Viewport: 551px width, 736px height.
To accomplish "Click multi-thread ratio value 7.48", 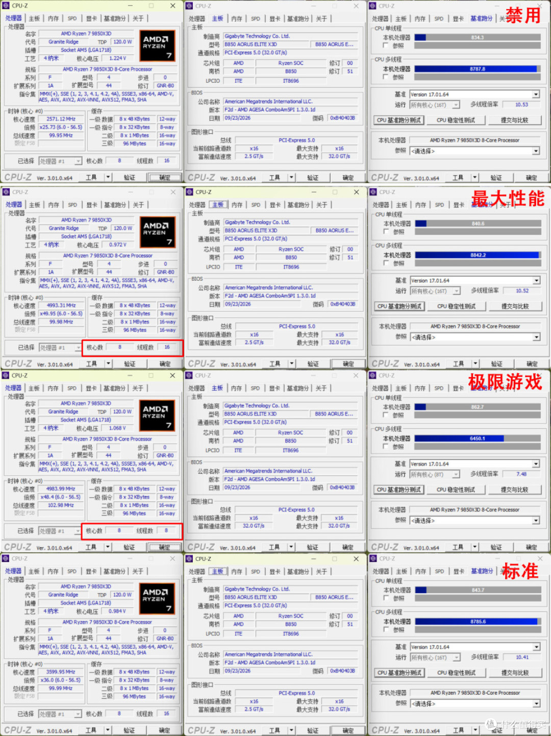I will click(521, 474).
